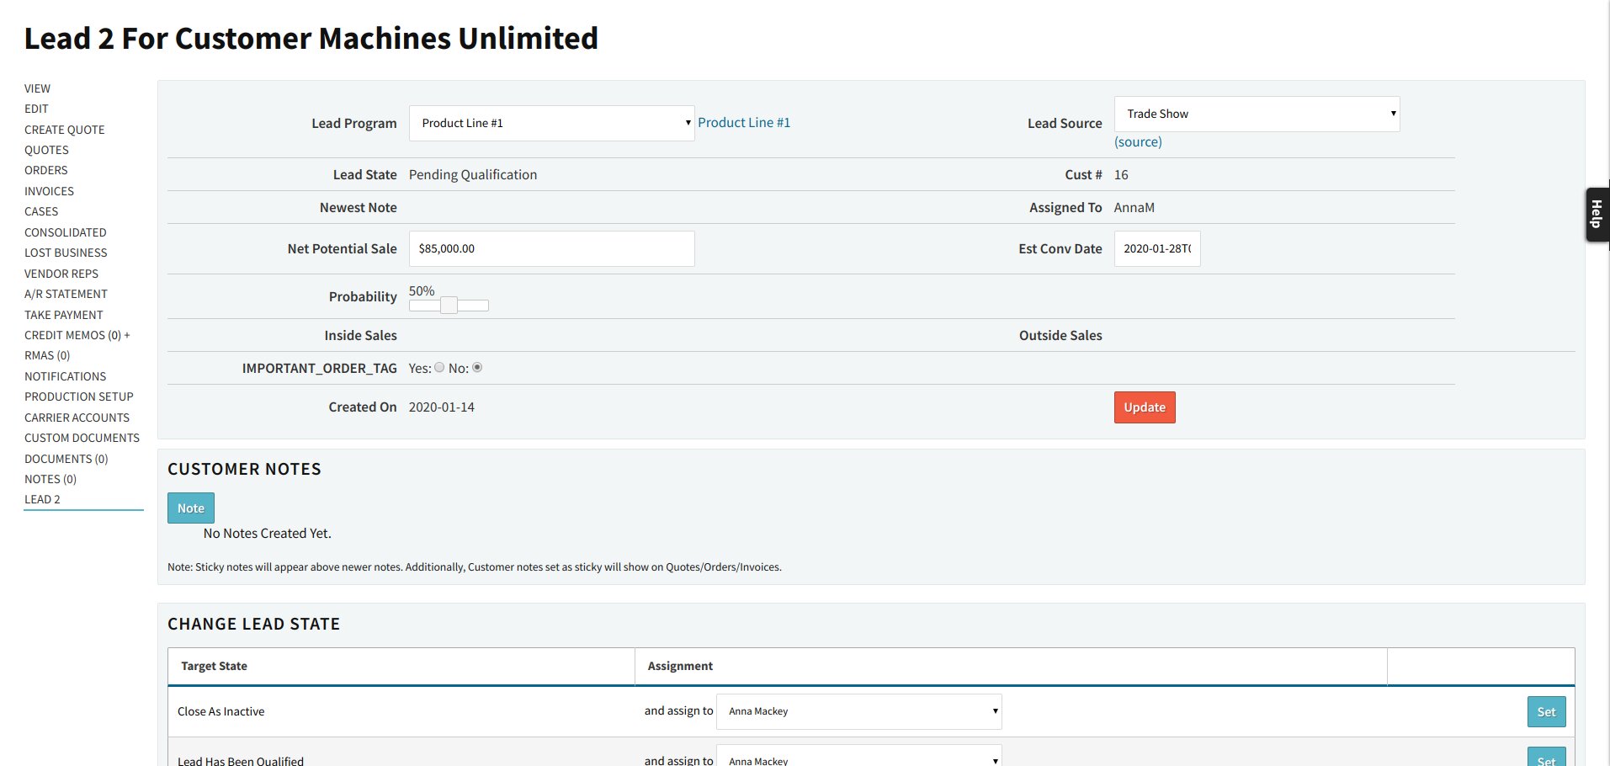The image size is (1610, 766).
Task: Open the CONSOLIDATED view
Action: coord(66,232)
